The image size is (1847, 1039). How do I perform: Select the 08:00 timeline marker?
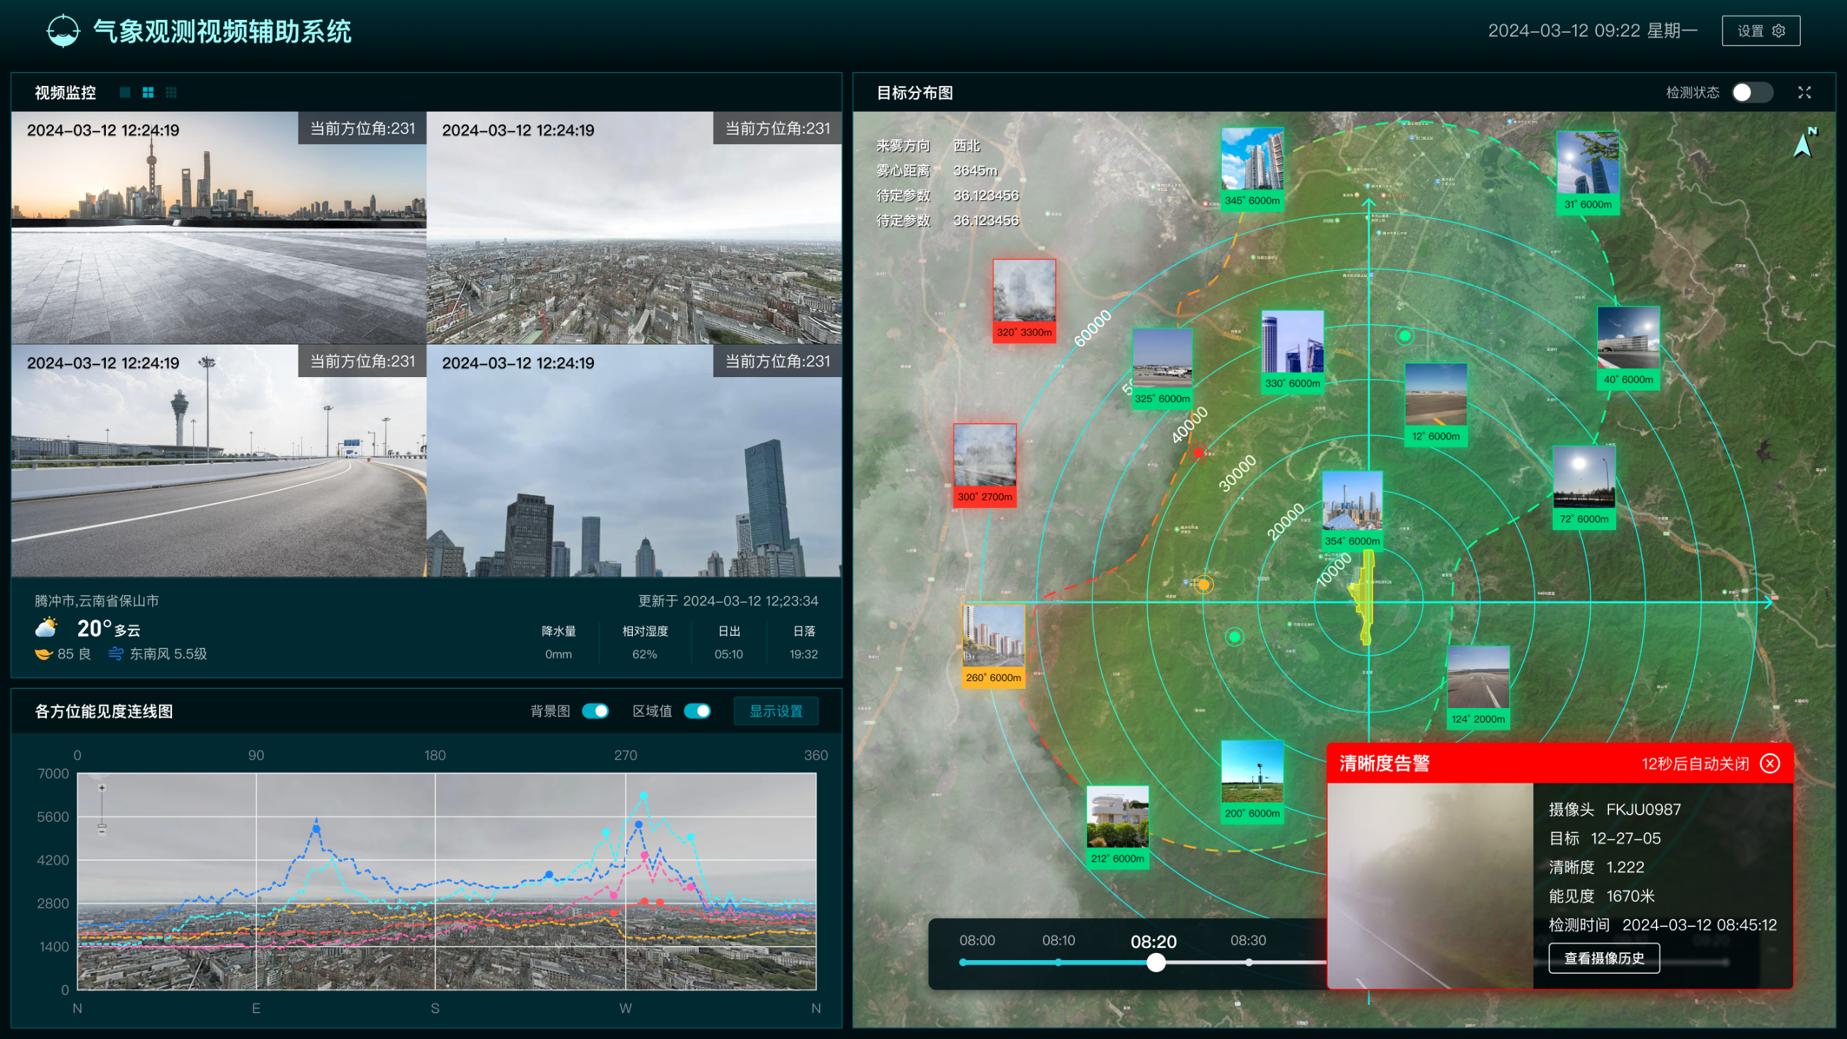click(963, 962)
